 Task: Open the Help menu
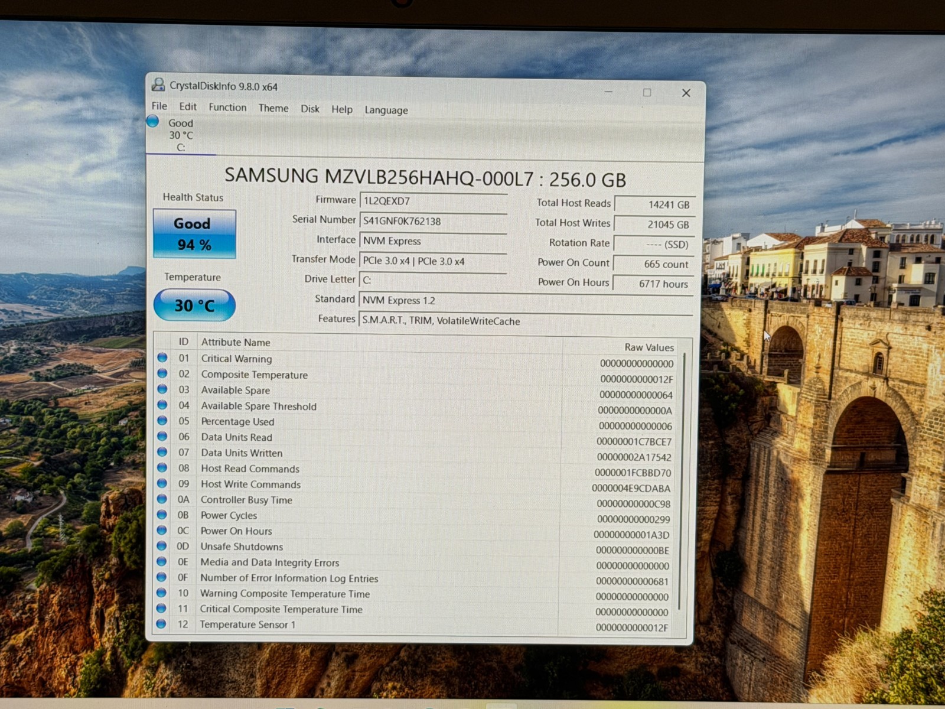point(342,109)
